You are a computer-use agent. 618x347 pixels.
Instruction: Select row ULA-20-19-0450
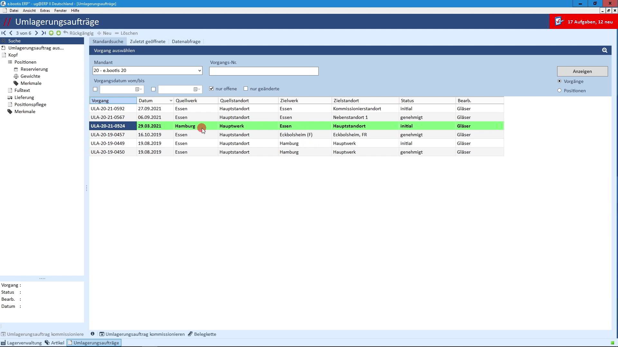(x=296, y=152)
